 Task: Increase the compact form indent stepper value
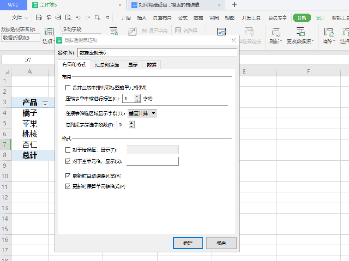[x=137, y=96]
